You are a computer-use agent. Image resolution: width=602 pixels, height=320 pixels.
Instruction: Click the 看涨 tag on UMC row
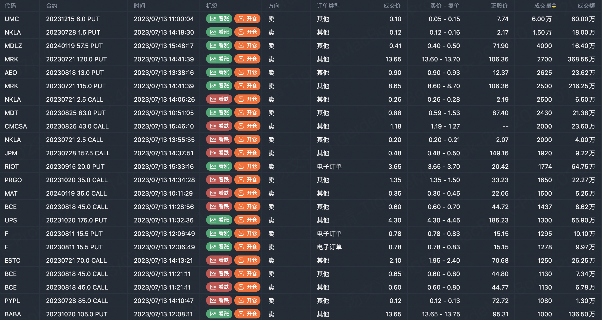[219, 19]
